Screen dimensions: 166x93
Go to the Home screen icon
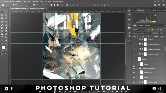click(3, 5)
